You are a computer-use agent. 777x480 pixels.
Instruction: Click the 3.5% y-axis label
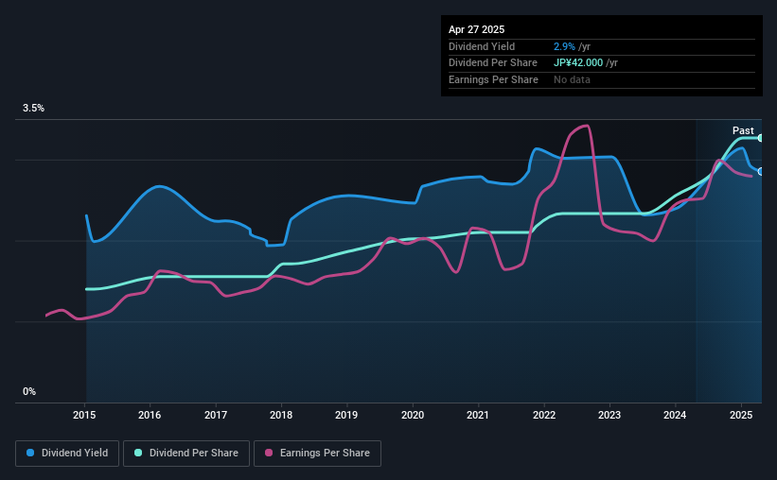click(x=33, y=108)
